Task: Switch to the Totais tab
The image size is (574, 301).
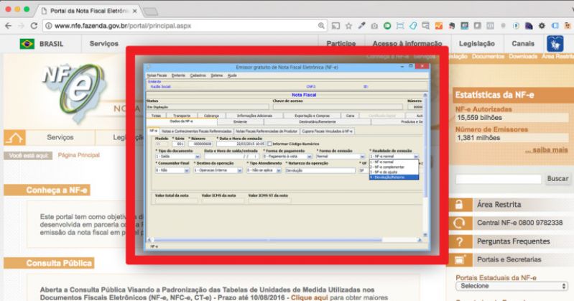Action: [156, 116]
